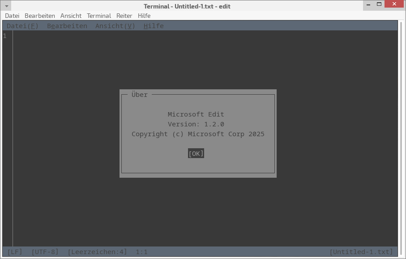Click the [UTF-8] encoding indicator

pos(45,252)
